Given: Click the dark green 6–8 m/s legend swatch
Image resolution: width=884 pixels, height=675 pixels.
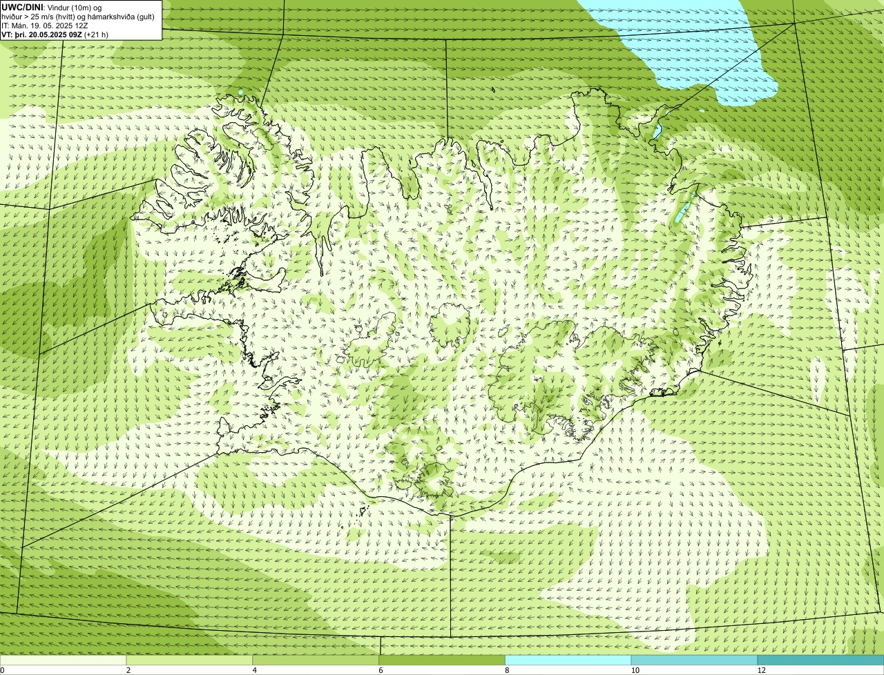Looking at the screenshot, I should 442,661.
